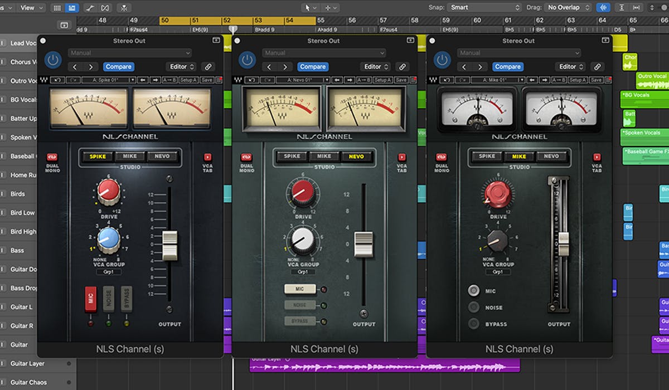
Task: Select the list view icon in the top toolbar
Action: click(x=72, y=8)
